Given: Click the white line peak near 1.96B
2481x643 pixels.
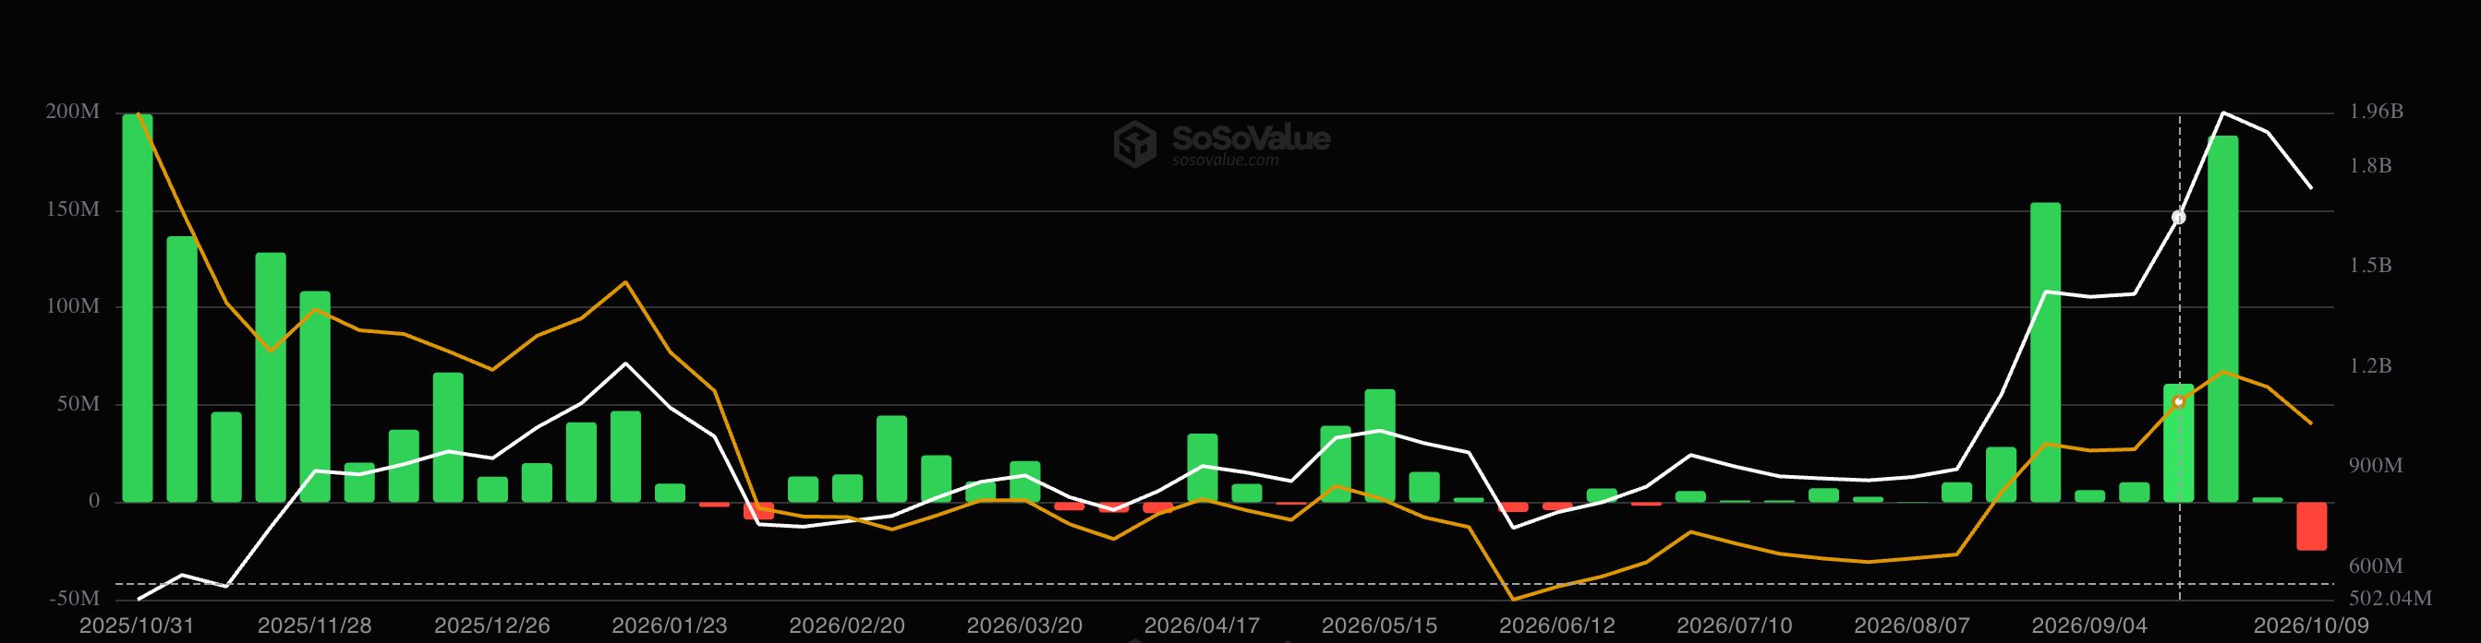Looking at the screenshot, I should [x=2223, y=113].
